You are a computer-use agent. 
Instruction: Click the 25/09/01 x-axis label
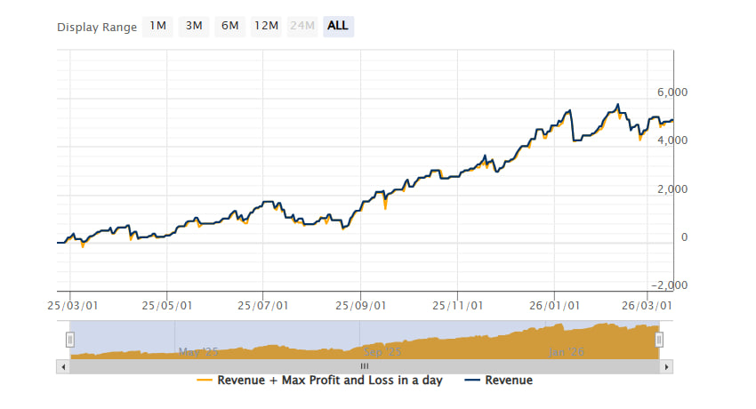tap(360, 306)
